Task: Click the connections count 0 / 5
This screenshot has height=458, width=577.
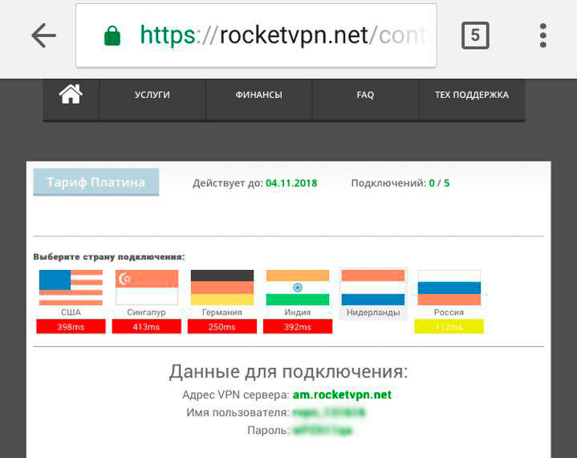Action: click(439, 183)
